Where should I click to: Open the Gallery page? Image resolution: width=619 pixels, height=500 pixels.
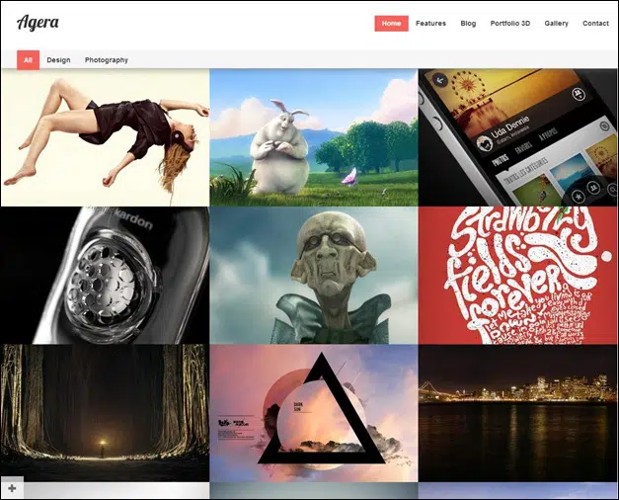pos(556,24)
